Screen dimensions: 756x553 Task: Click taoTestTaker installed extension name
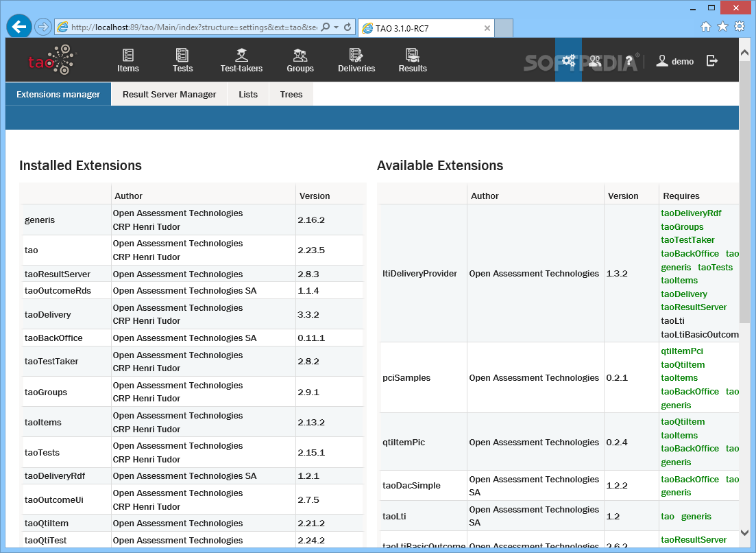[x=51, y=361]
